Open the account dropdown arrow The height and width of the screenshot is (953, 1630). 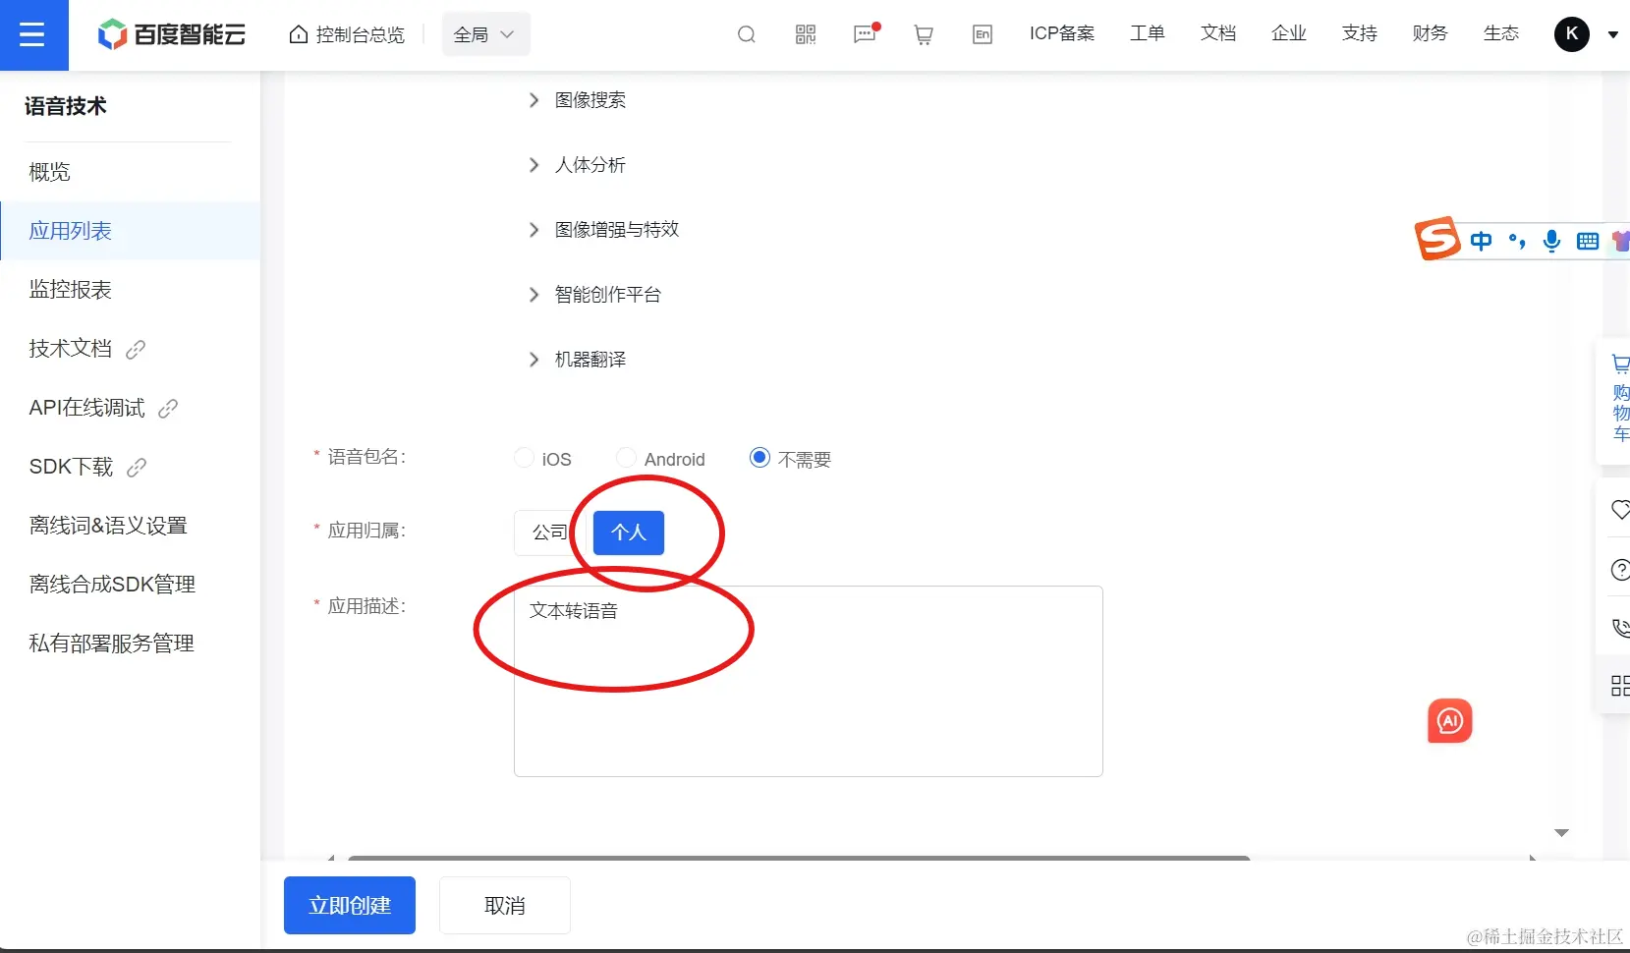pos(1612,34)
